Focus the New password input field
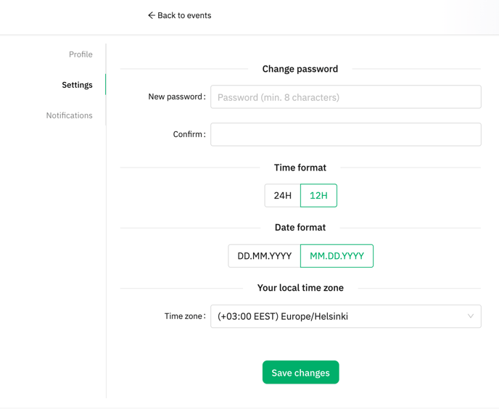This screenshot has height=417, width=499. (x=346, y=96)
